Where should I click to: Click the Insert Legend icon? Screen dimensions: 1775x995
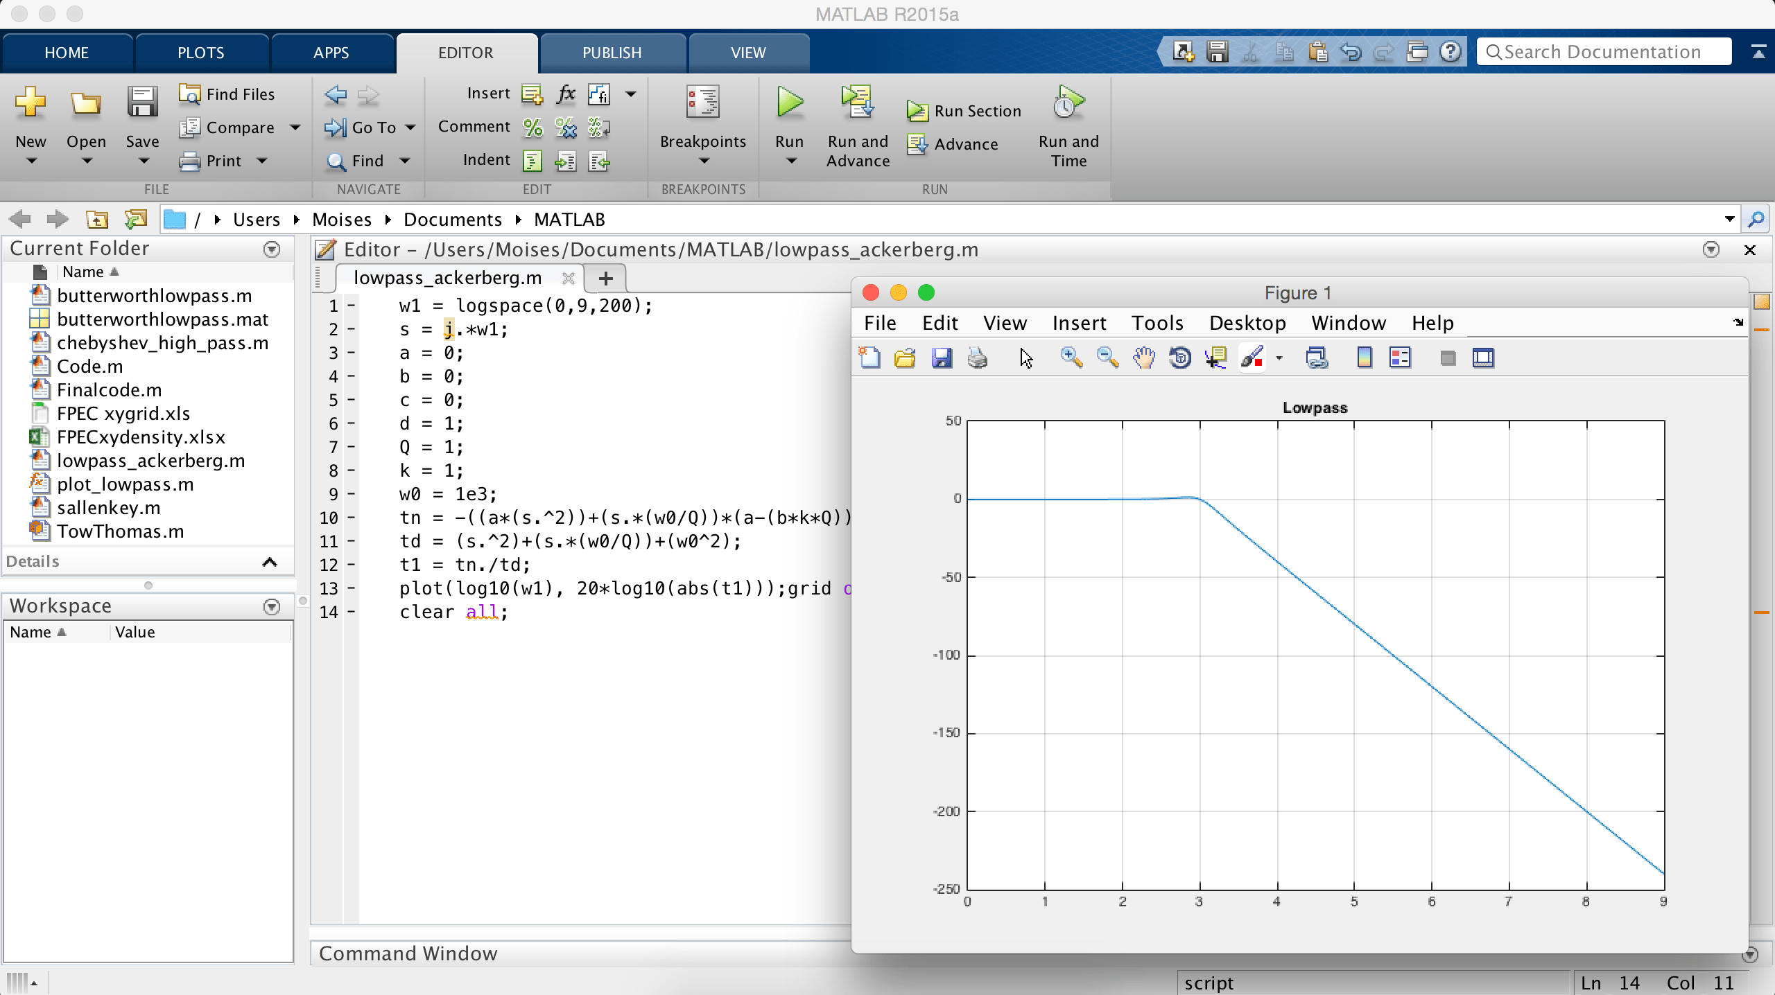click(x=1400, y=358)
